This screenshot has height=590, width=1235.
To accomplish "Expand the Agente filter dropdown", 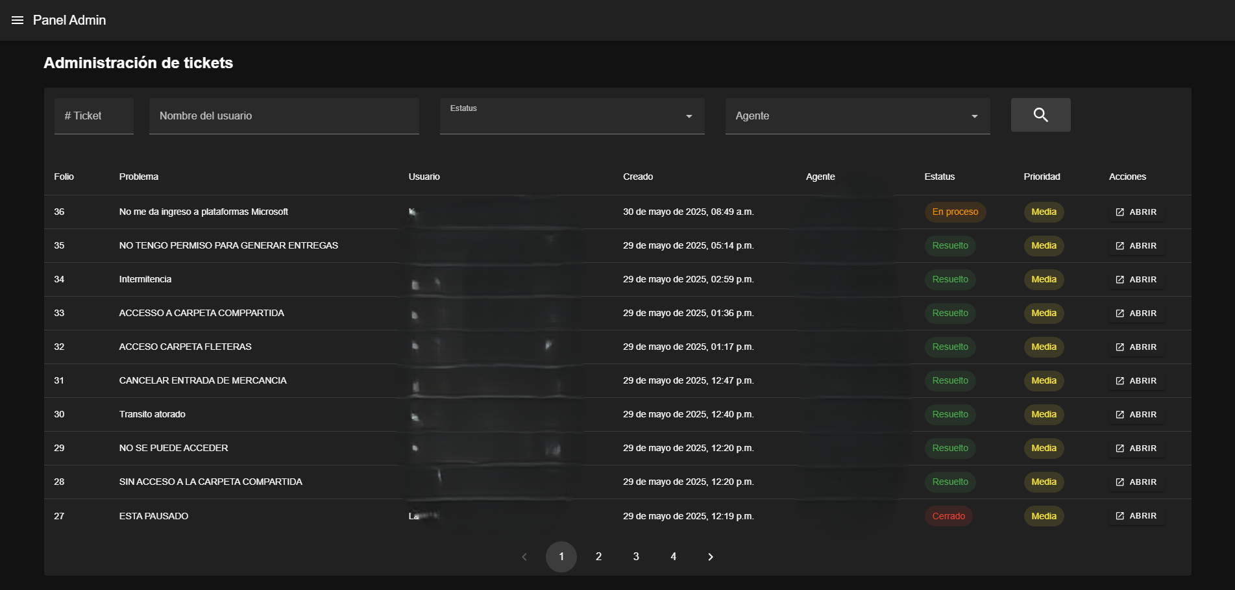I will [x=857, y=116].
